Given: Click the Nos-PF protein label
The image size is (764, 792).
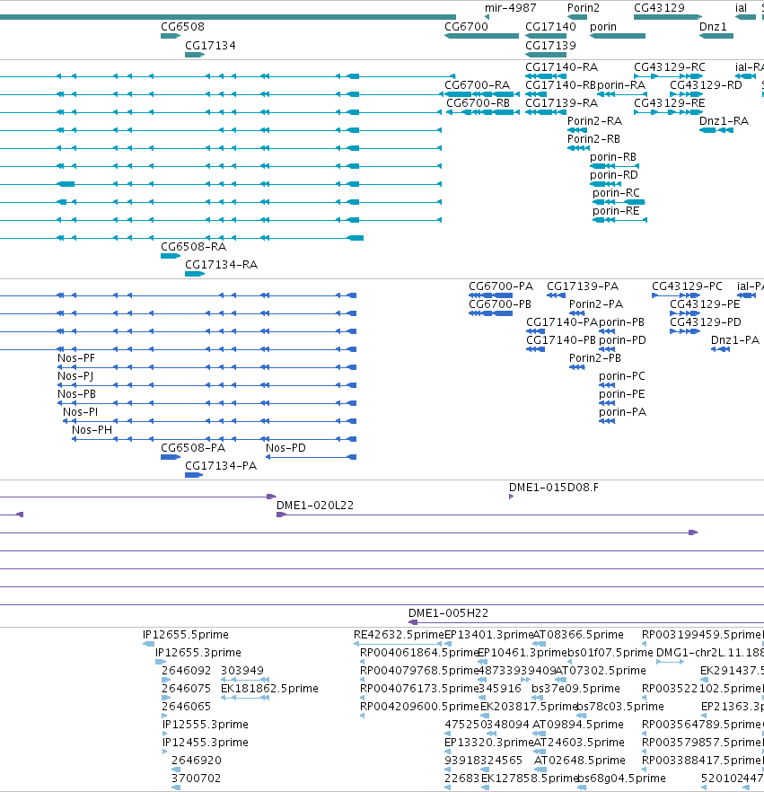Looking at the screenshot, I should click(76, 358).
